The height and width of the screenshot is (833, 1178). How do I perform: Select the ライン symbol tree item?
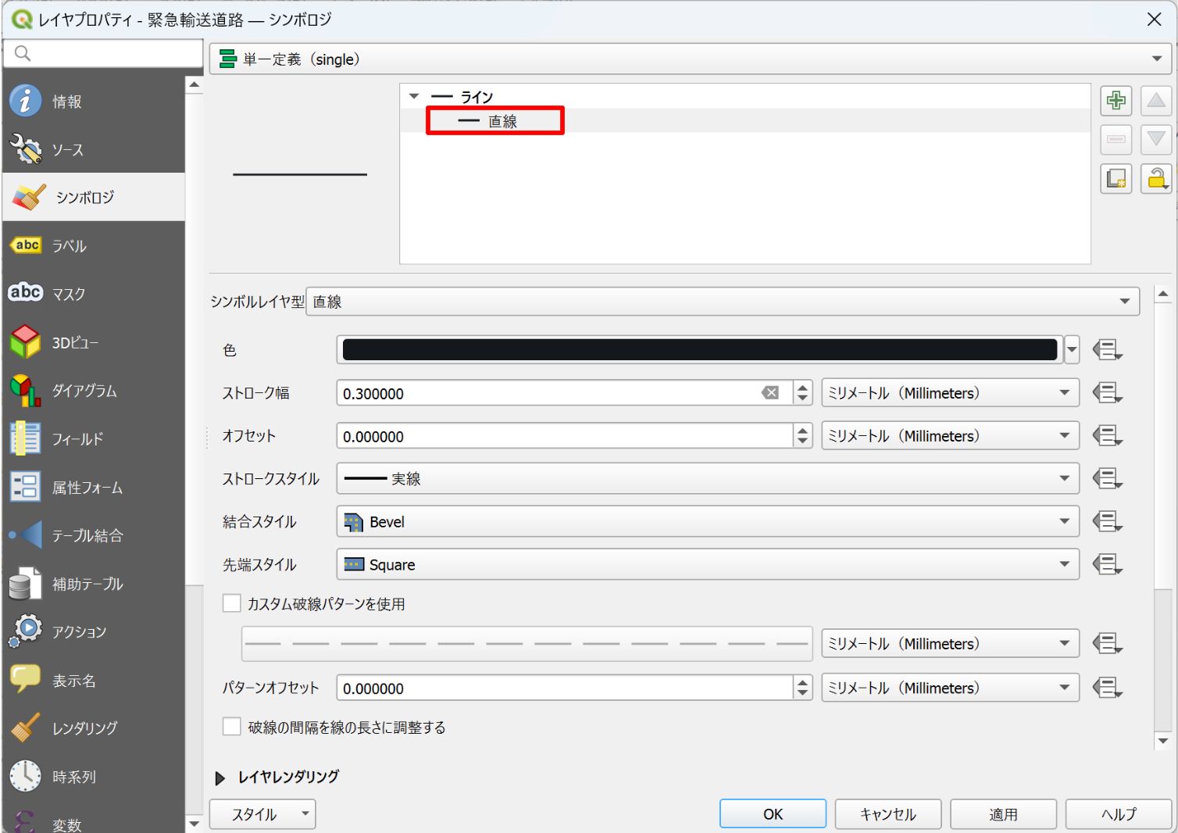[x=477, y=97]
